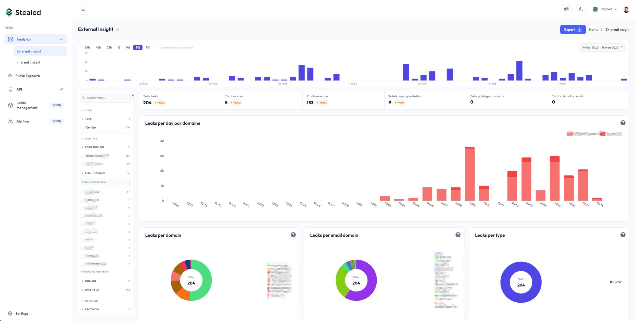Collapse filter panel with arrow icon
The width and height of the screenshot is (636, 321).
point(133,95)
